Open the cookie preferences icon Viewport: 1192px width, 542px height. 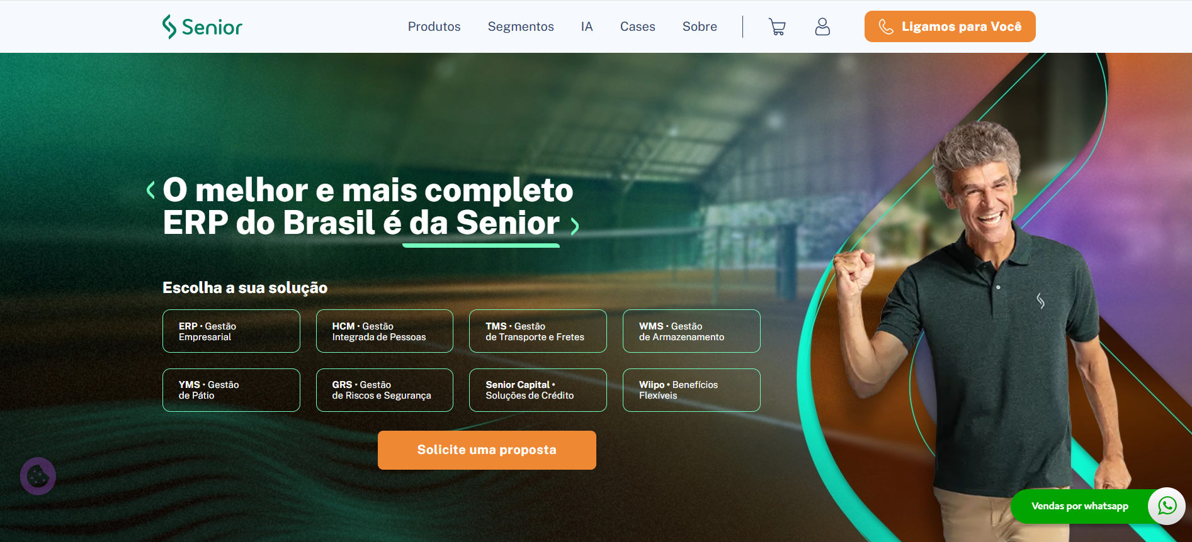[38, 476]
